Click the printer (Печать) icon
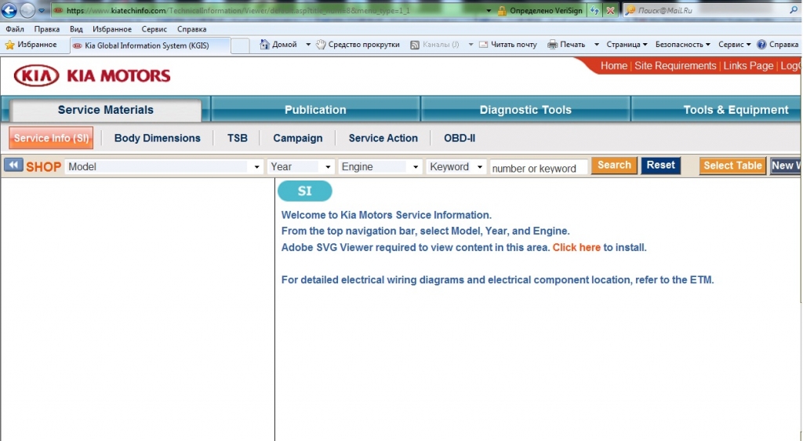 coord(552,45)
